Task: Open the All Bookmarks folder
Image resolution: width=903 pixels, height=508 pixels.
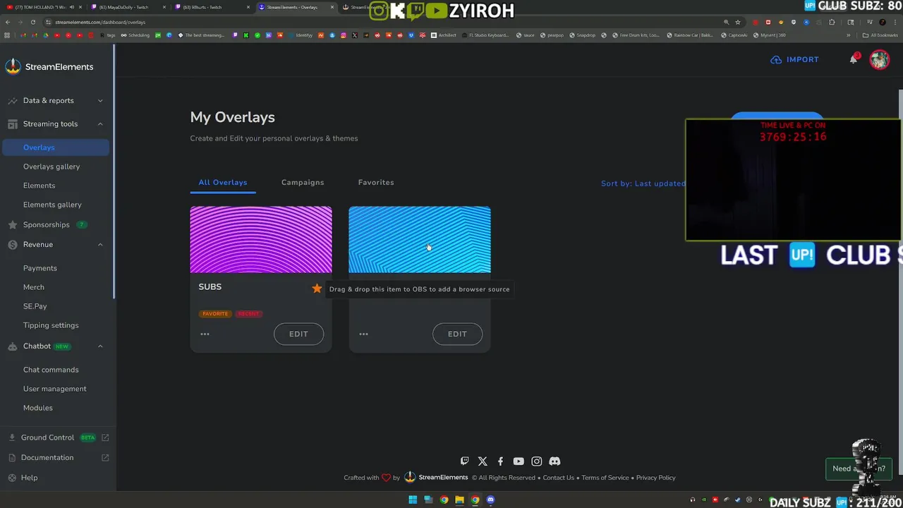Action: 880,35
